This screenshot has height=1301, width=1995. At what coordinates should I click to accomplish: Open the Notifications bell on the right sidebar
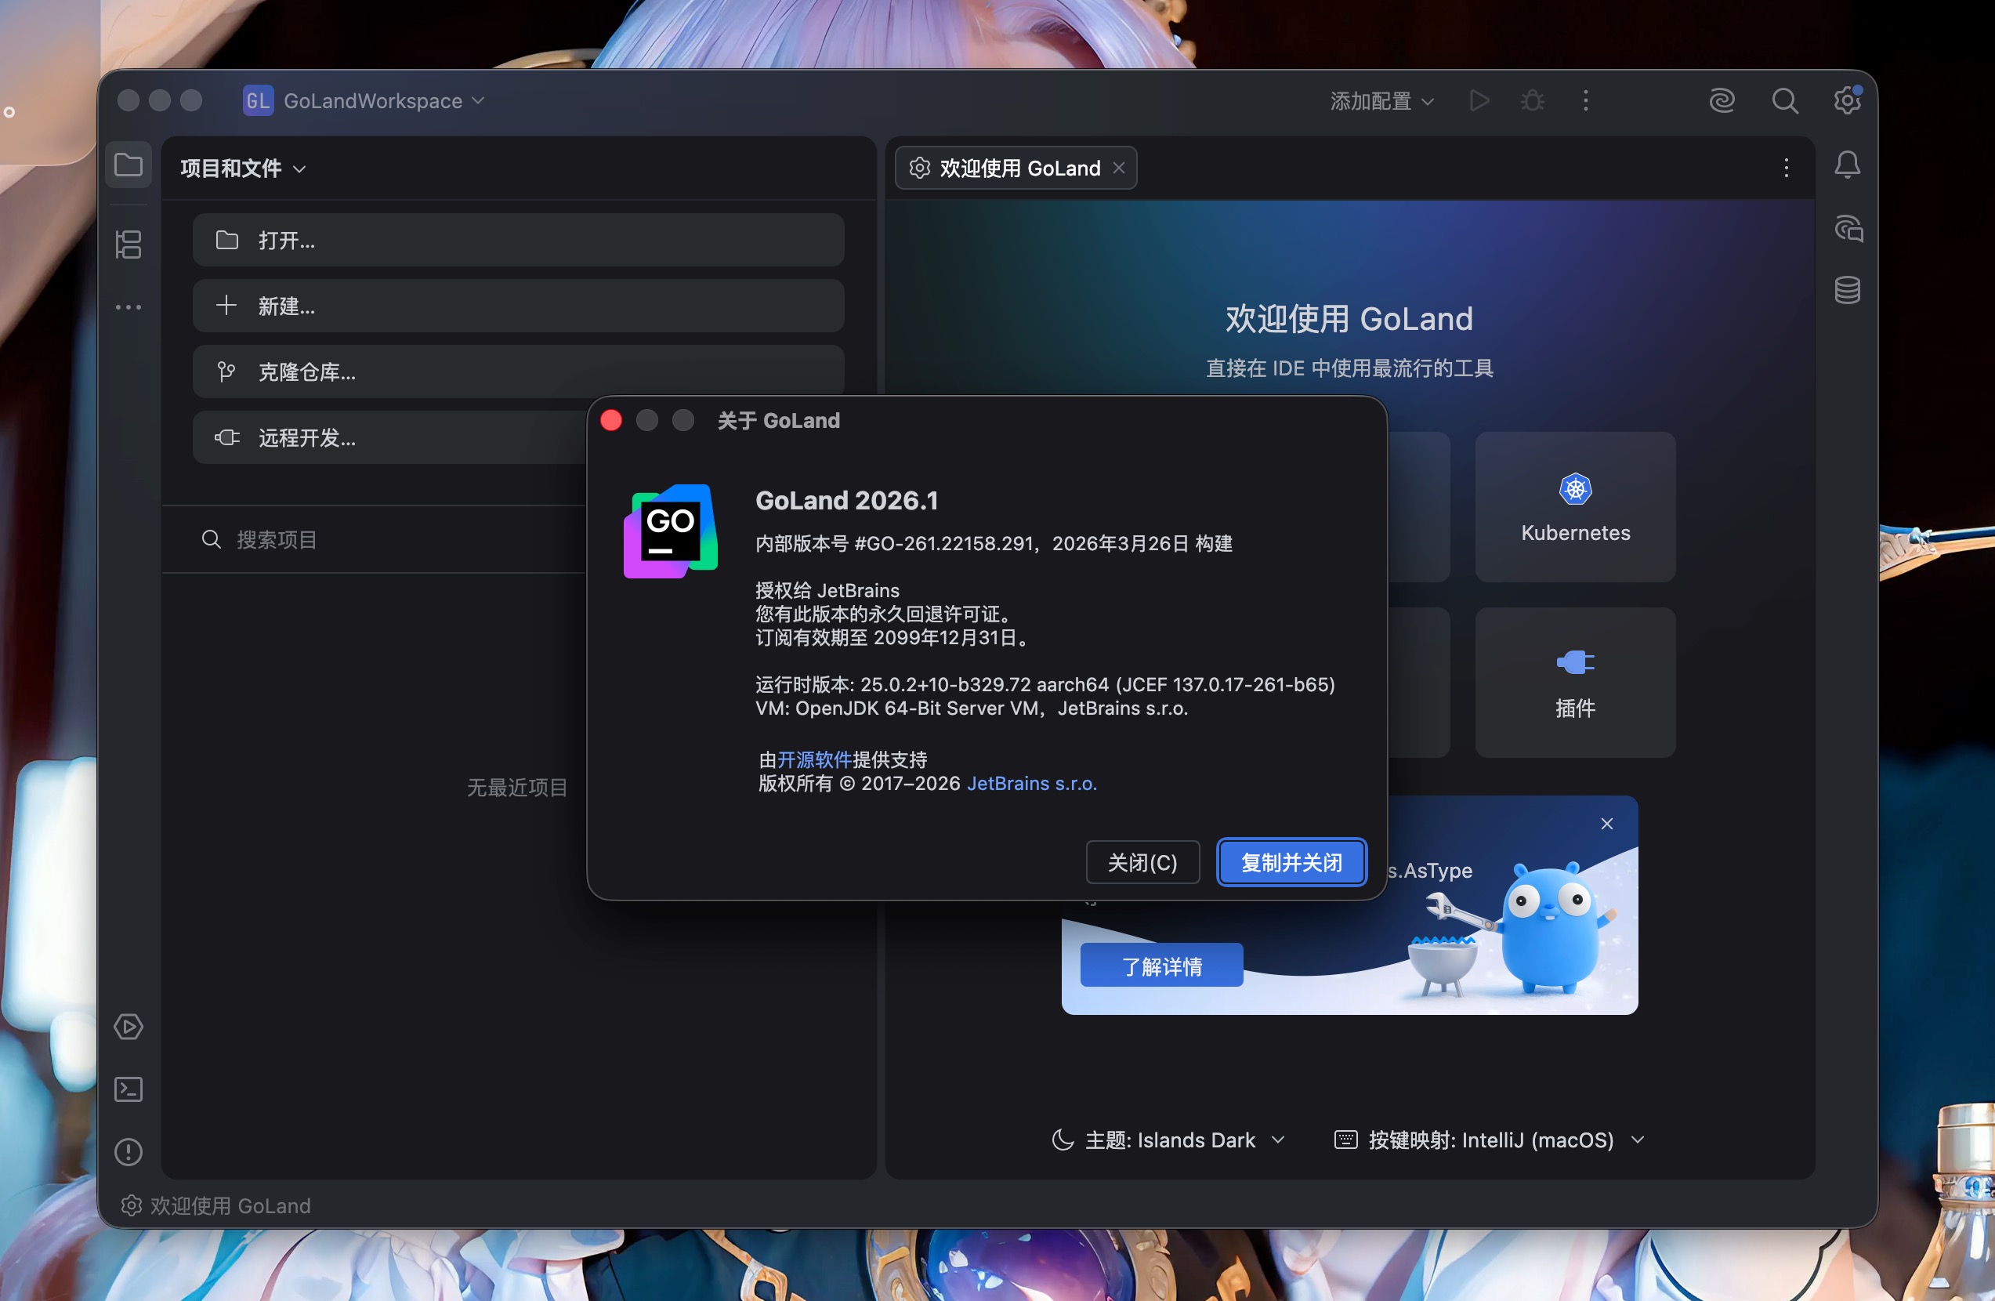click(x=1848, y=165)
